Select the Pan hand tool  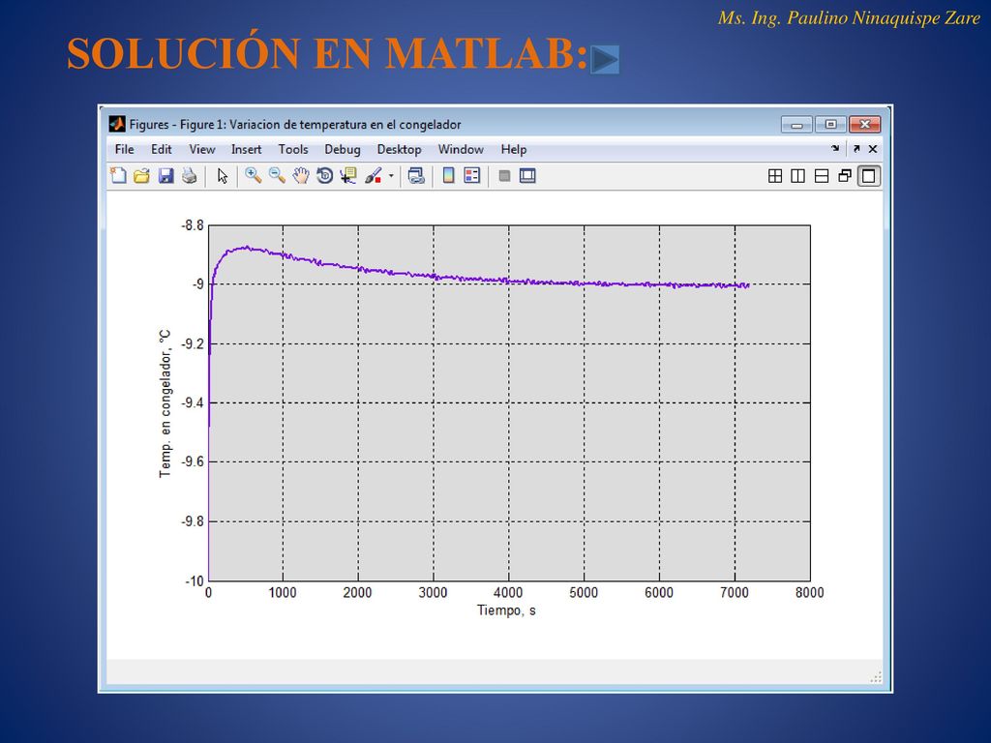[301, 176]
